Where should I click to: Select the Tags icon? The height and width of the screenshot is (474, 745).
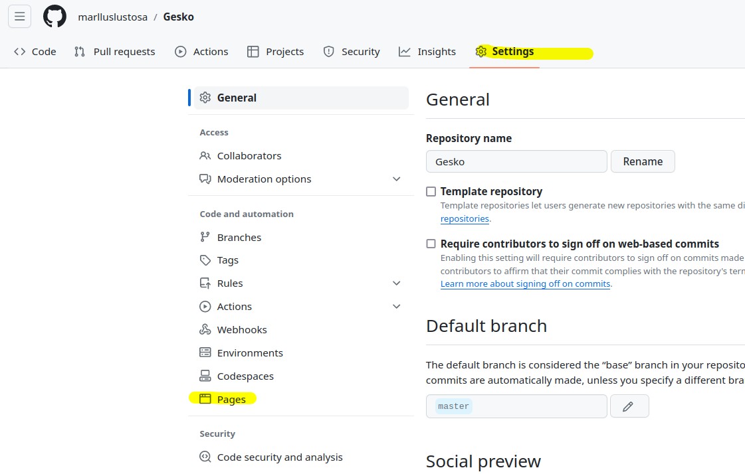click(x=204, y=260)
